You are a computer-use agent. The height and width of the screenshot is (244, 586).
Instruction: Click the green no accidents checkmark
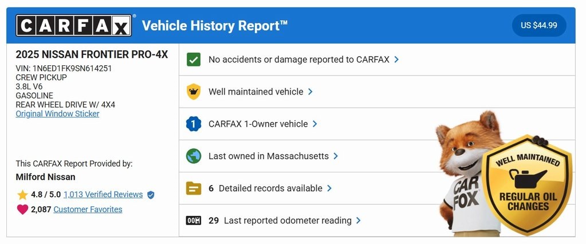pyautogui.click(x=194, y=60)
